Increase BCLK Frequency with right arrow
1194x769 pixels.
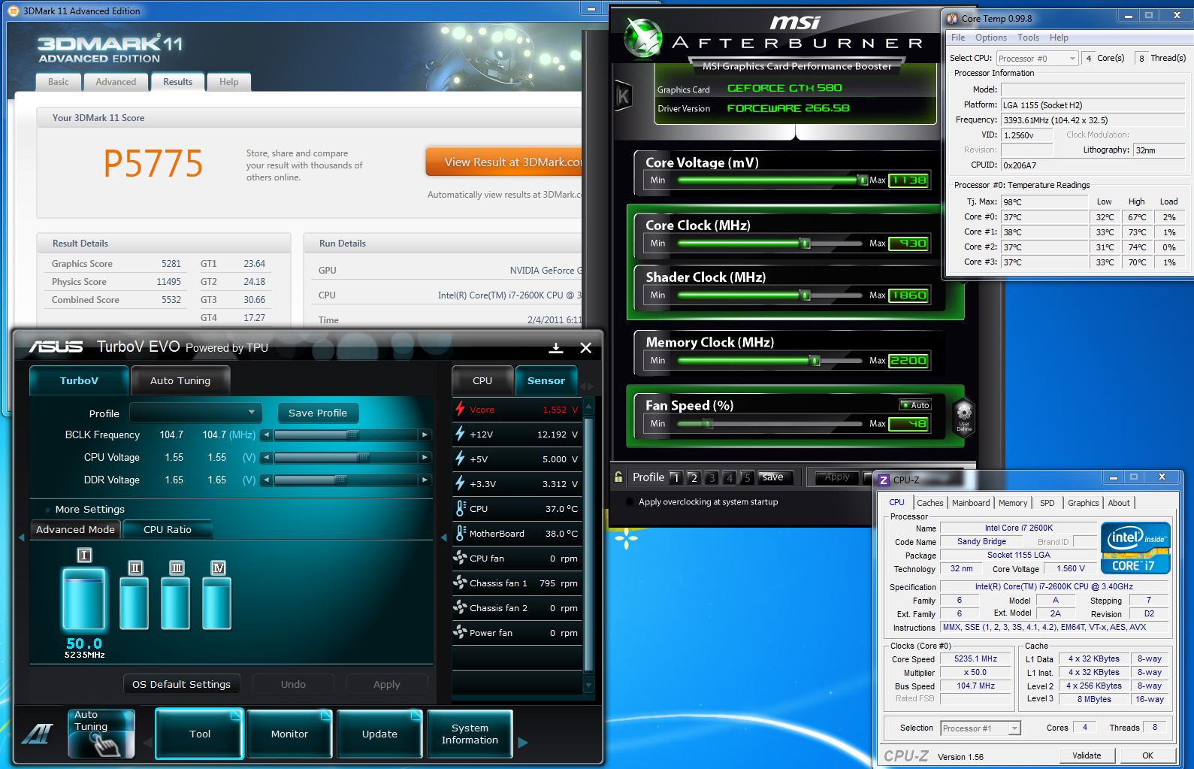point(425,434)
